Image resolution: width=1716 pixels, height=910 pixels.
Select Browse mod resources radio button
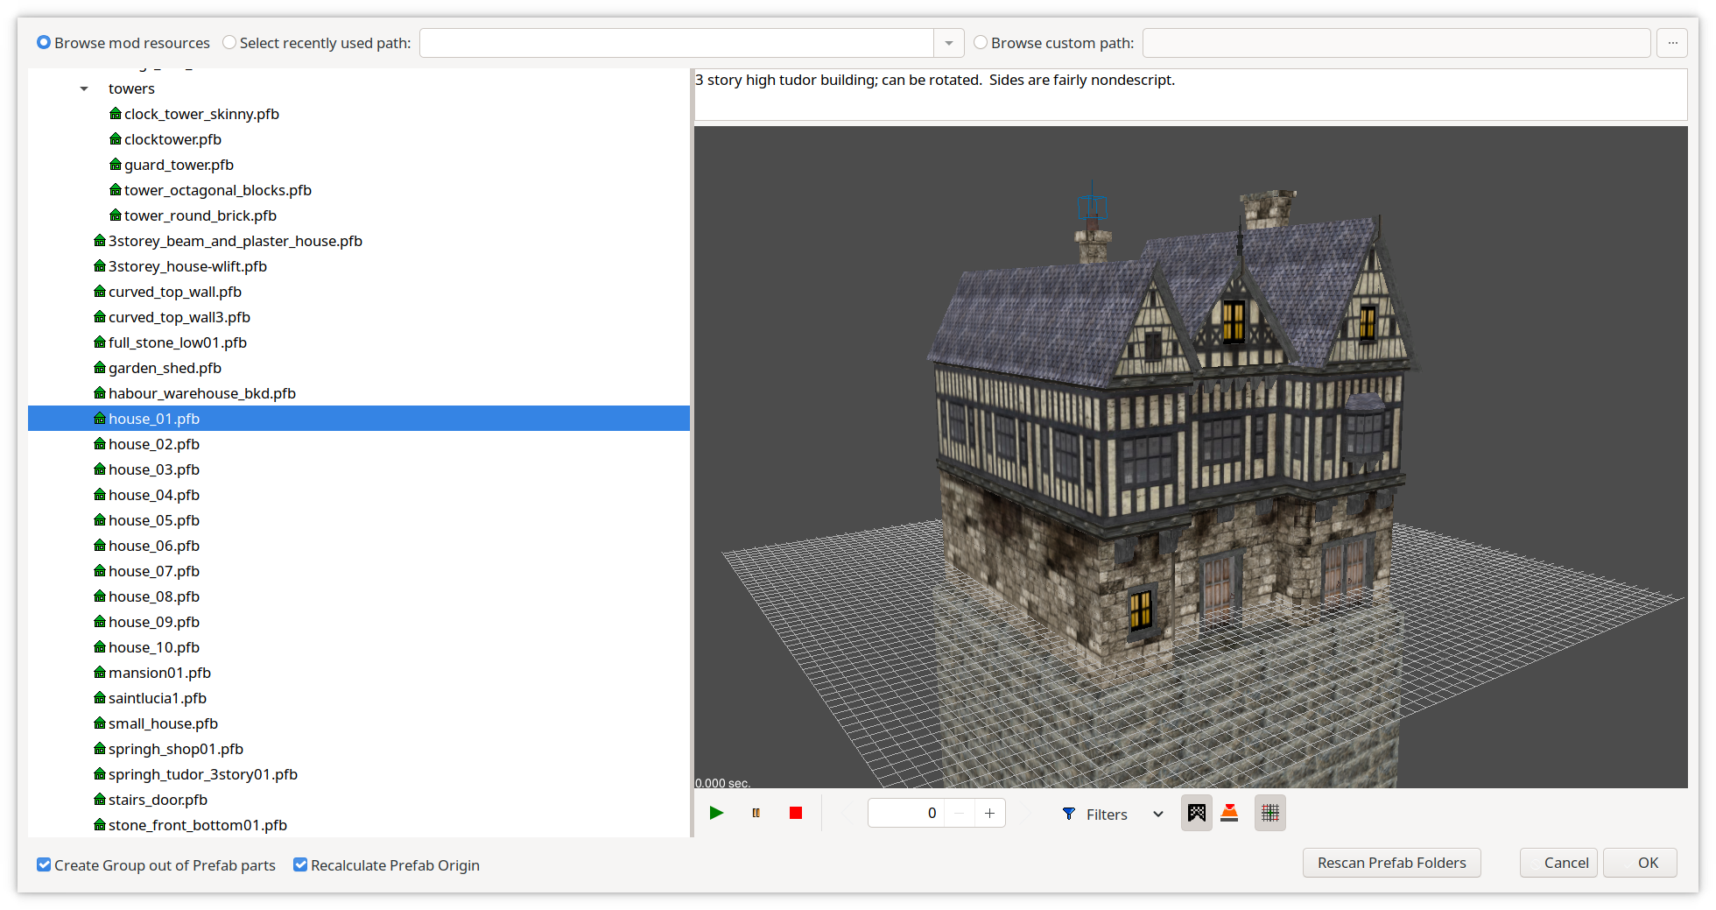click(x=44, y=43)
